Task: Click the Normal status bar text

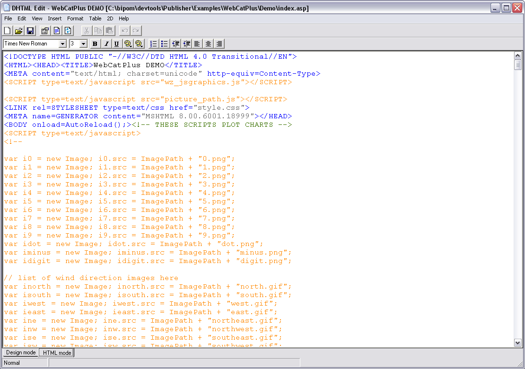Action: pos(12,363)
